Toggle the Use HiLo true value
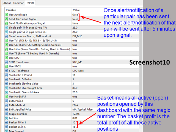Viewport: 176px width, 132px height. point(75,49)
